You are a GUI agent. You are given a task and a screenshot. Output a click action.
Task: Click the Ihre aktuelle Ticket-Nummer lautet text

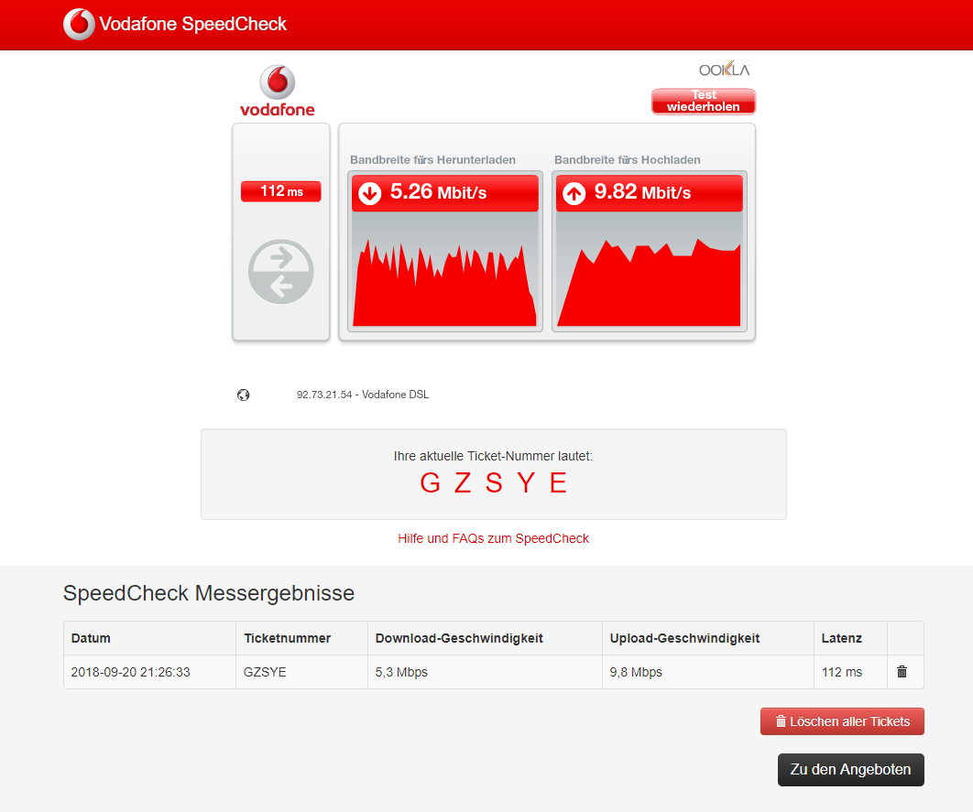[x=493, y=456]
